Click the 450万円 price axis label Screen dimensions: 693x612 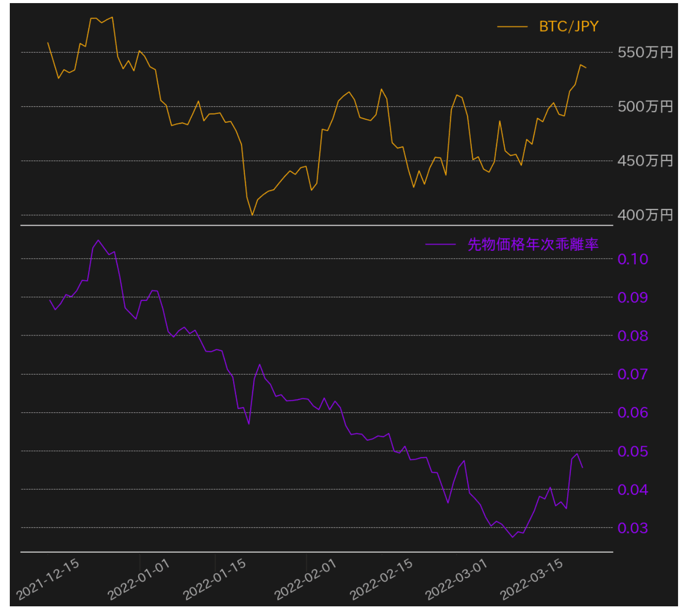[x=645, y=160]
